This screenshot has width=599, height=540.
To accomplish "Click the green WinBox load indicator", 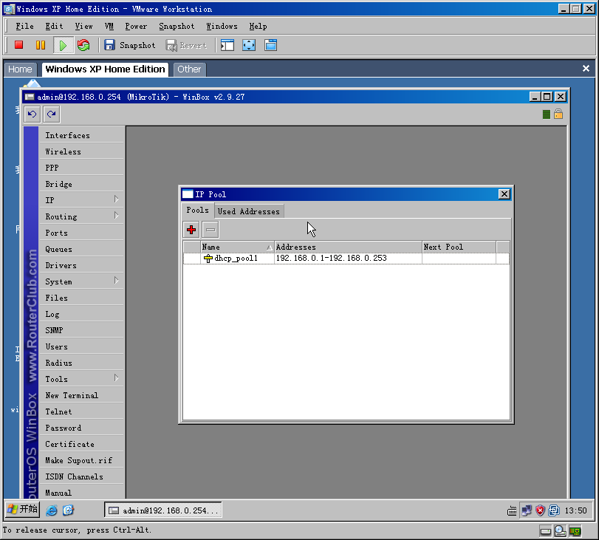I will tap(547, 115).
